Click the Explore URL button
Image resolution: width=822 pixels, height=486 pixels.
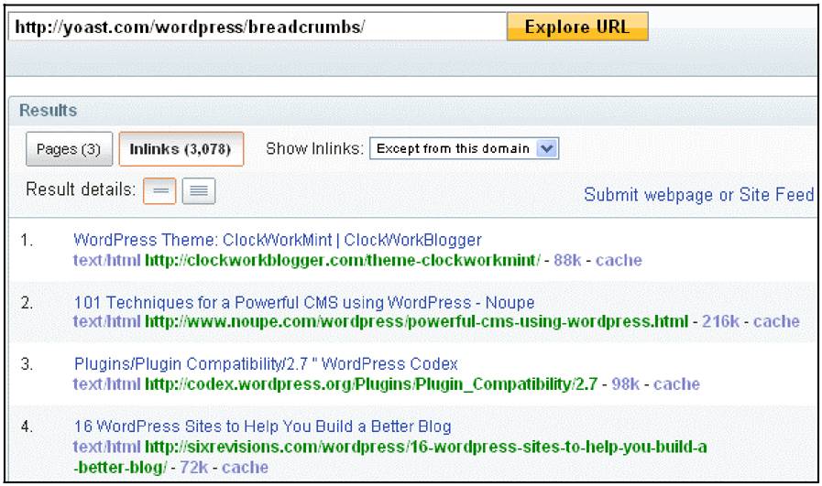point(577,27)
